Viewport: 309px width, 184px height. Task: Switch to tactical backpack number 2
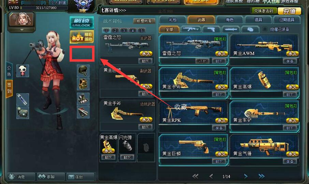pos(115,30)
